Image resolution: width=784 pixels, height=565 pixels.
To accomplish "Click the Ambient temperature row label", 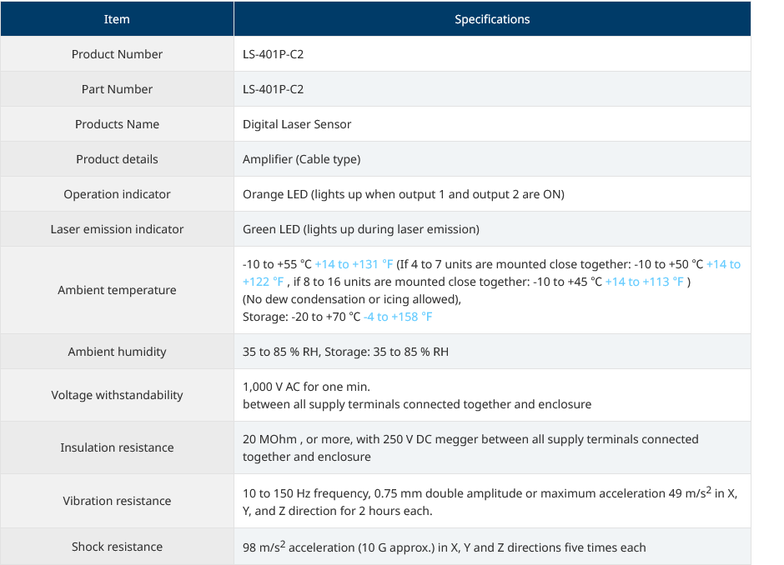I will (x=117, y=290).
